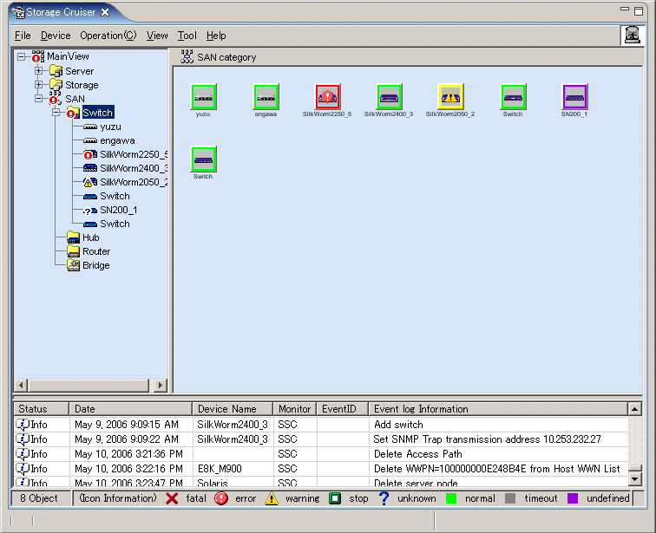656x533 pixels.
Task: Click the E8K_M900 device name cell
Action: 233,469
